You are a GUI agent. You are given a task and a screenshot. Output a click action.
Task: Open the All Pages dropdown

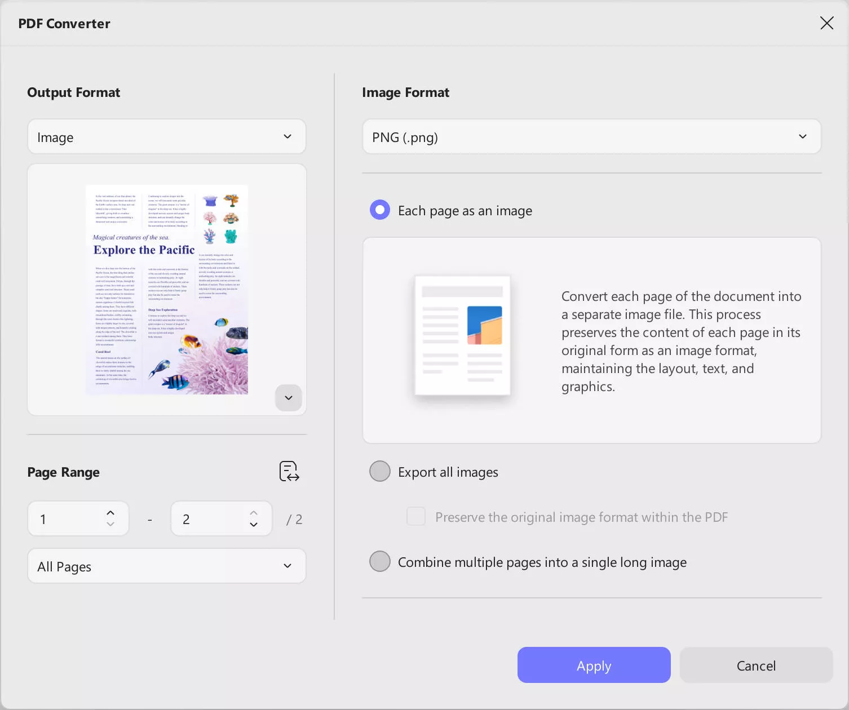pos(166,566)
